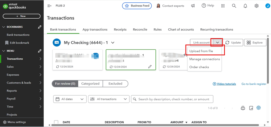271x127 pixels.
Task: Click the search magnifier icon in header
Action: point(234,6)
